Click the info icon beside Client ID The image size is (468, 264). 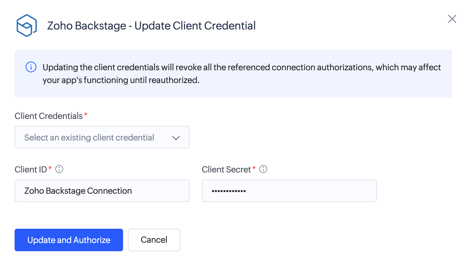click(59, 169)
